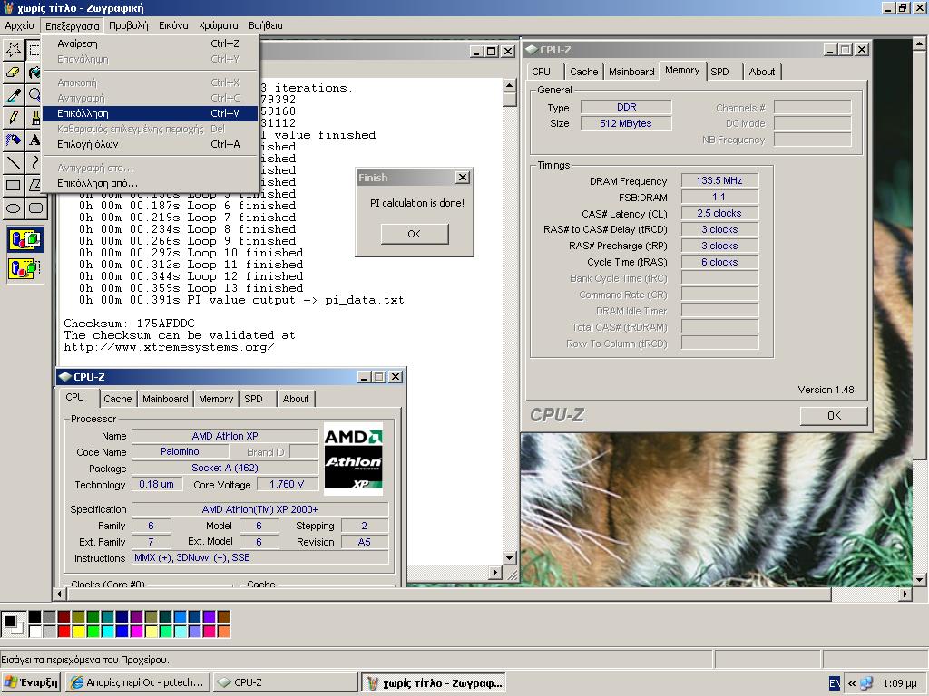
Task: Click the '133.5 MHz' DRAM Frequency value
Action: click(719, 180)
